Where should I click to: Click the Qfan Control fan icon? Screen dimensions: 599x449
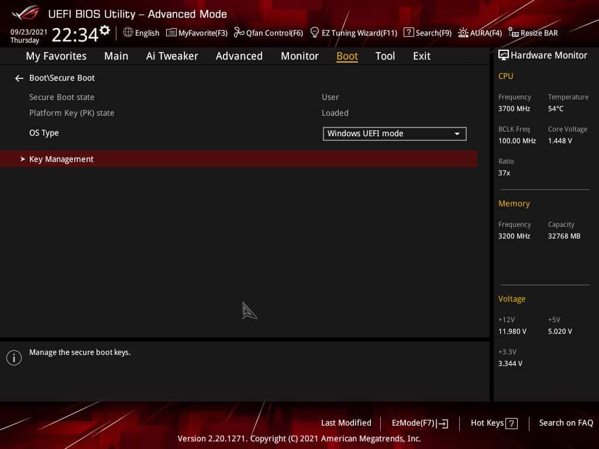click(239, 33)
